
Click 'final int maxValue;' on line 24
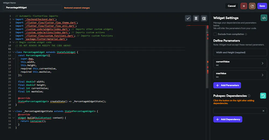point(31,91)
